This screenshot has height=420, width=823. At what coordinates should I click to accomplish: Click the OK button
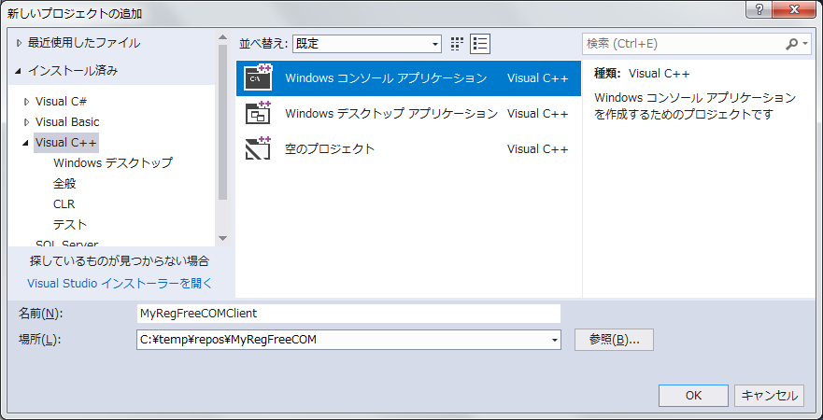pos(693,396)
